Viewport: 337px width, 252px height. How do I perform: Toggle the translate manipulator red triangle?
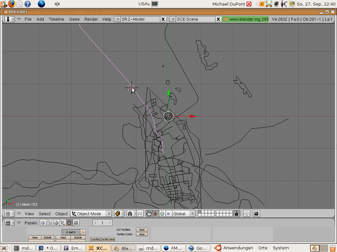(x=155, y=214)
